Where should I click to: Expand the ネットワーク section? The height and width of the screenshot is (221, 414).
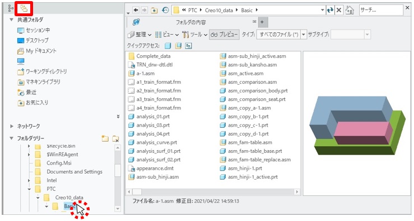pyautogui.click(x=11, y=126)
